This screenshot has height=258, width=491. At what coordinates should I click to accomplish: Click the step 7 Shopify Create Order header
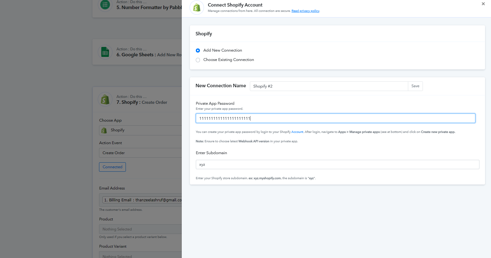142,102
